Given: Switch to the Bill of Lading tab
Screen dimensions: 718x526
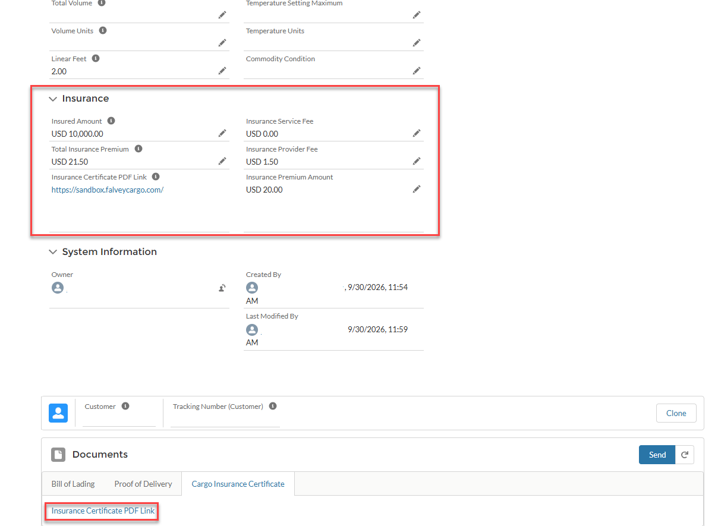Looking at the screenshot, I should [73, 484].
